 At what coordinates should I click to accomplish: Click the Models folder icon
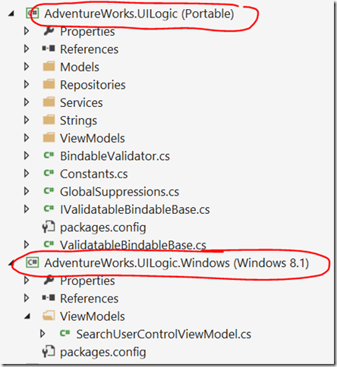click(49, 67)
